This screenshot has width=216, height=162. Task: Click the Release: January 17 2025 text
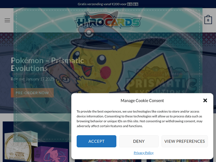coord(32,79)
